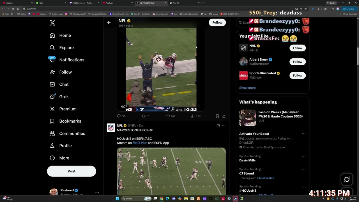This screenshot has width=359, height=202.
Task: Like the post with 142 likes
Action: [168, 116]
